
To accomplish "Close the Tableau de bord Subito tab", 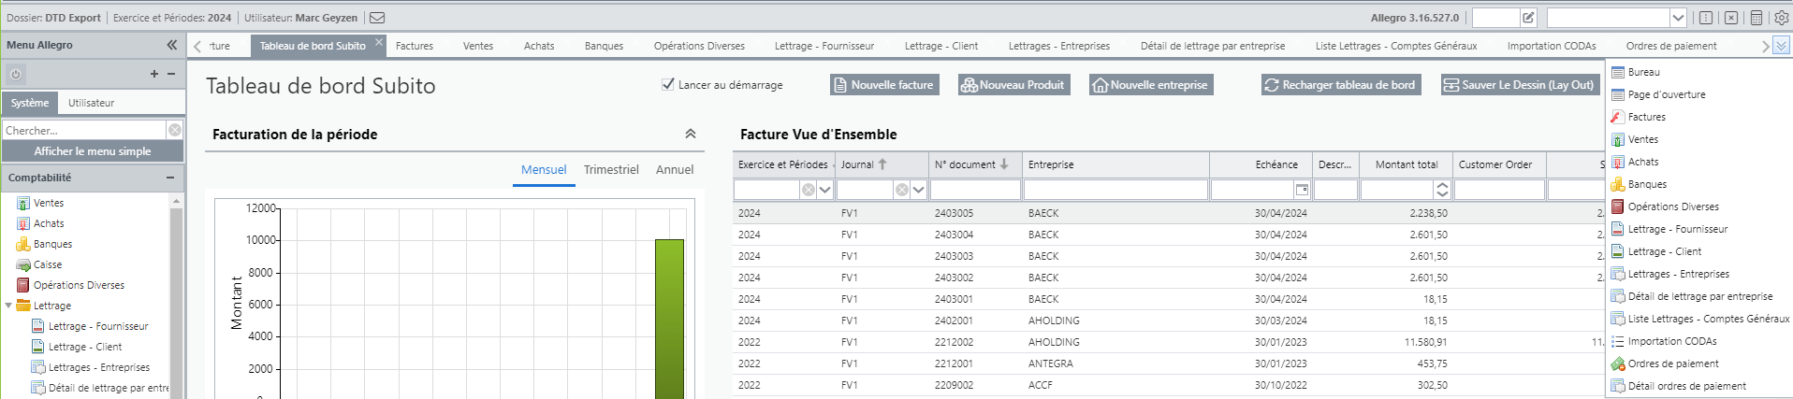I will click(x=379, y=42).
